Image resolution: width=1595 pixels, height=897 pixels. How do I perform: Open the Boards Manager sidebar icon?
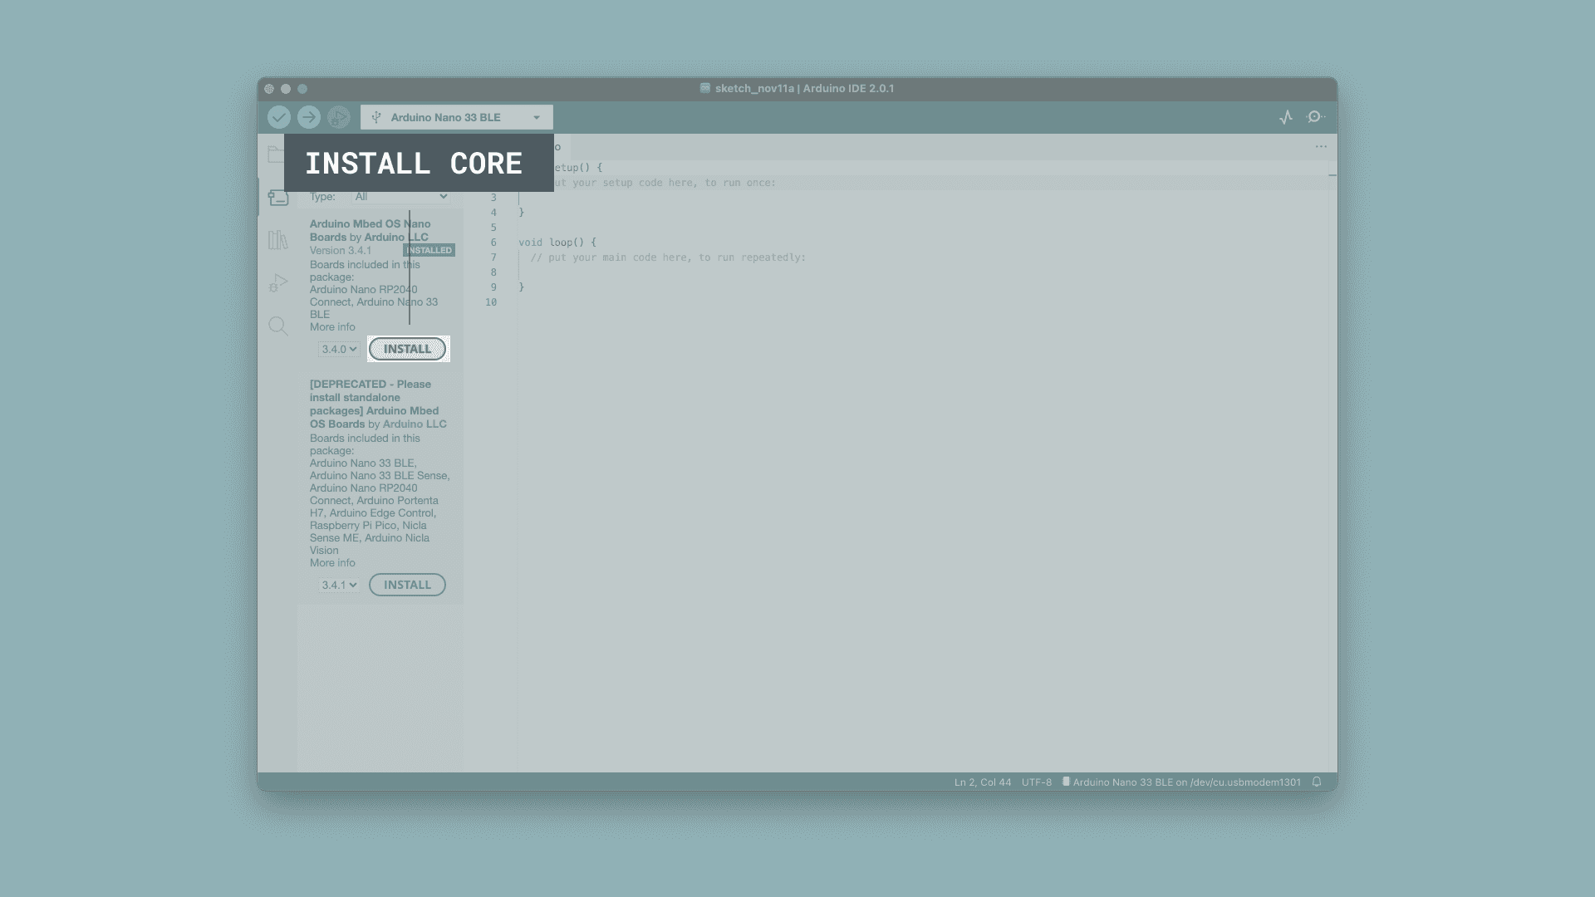pyautogui.click(x=278, y=198)
